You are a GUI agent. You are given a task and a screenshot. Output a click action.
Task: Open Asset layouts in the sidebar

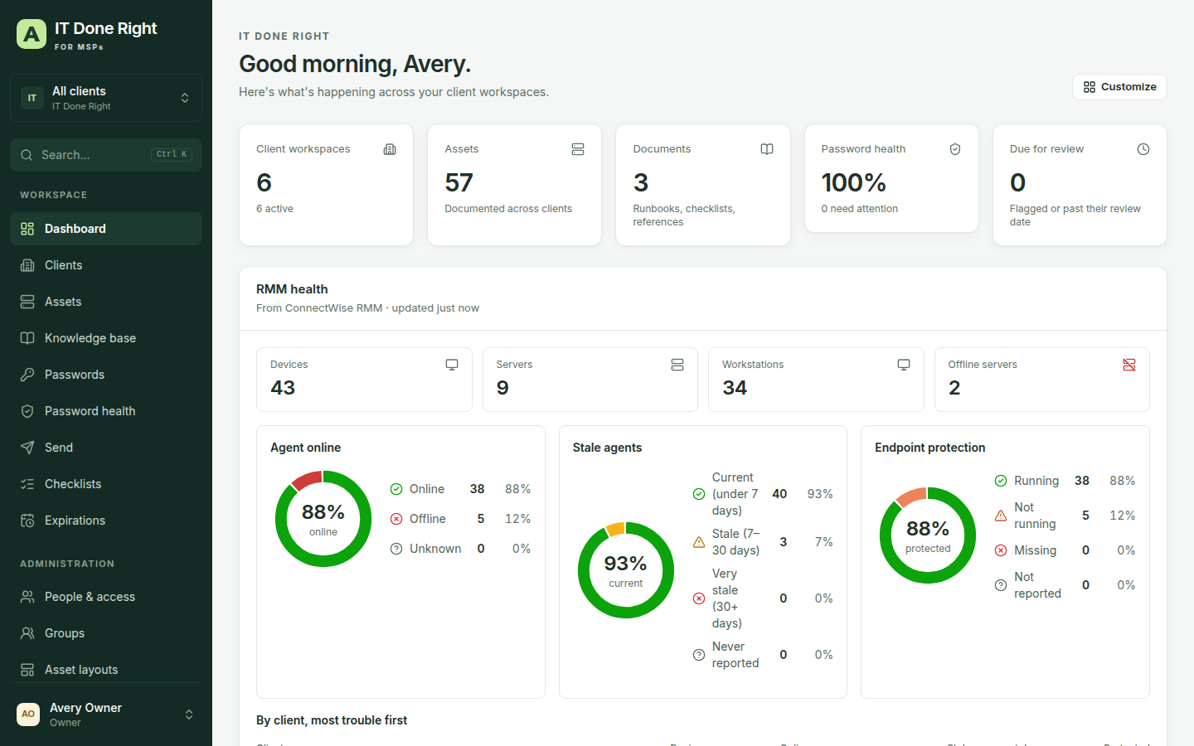coord(106,670)
